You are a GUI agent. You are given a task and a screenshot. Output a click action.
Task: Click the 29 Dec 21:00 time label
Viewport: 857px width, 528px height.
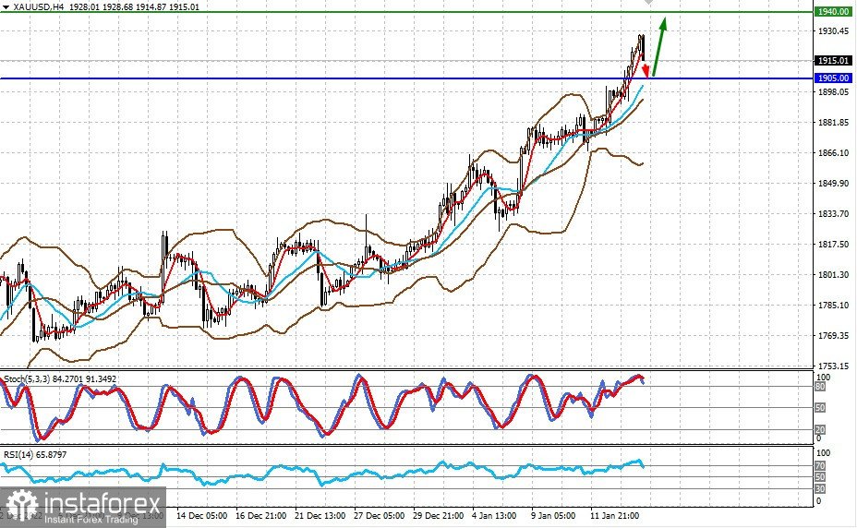[x=438, y=515]
